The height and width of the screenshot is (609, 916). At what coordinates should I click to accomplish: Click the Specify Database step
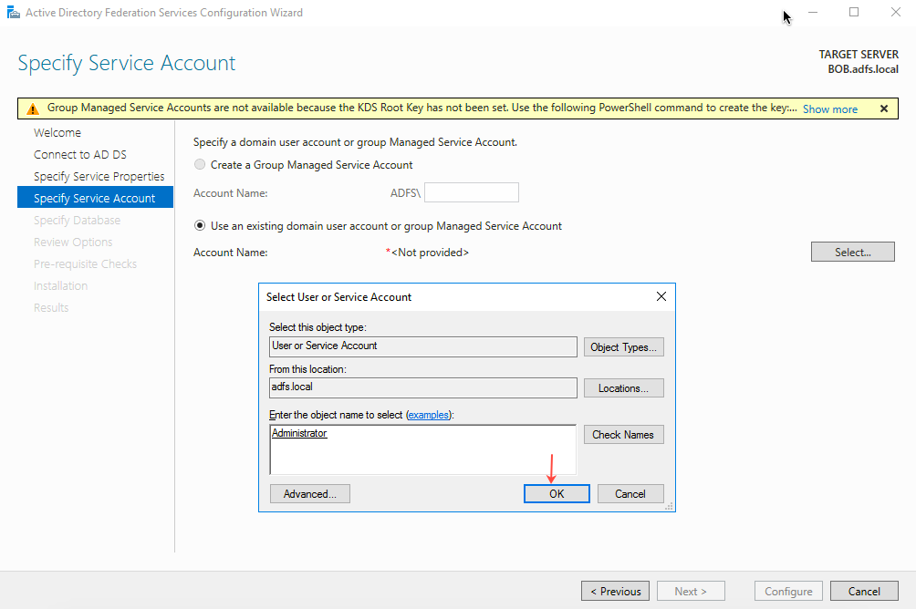coord(78,220)
